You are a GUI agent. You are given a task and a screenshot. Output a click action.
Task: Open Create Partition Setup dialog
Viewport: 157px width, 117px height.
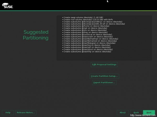[104, 76]
